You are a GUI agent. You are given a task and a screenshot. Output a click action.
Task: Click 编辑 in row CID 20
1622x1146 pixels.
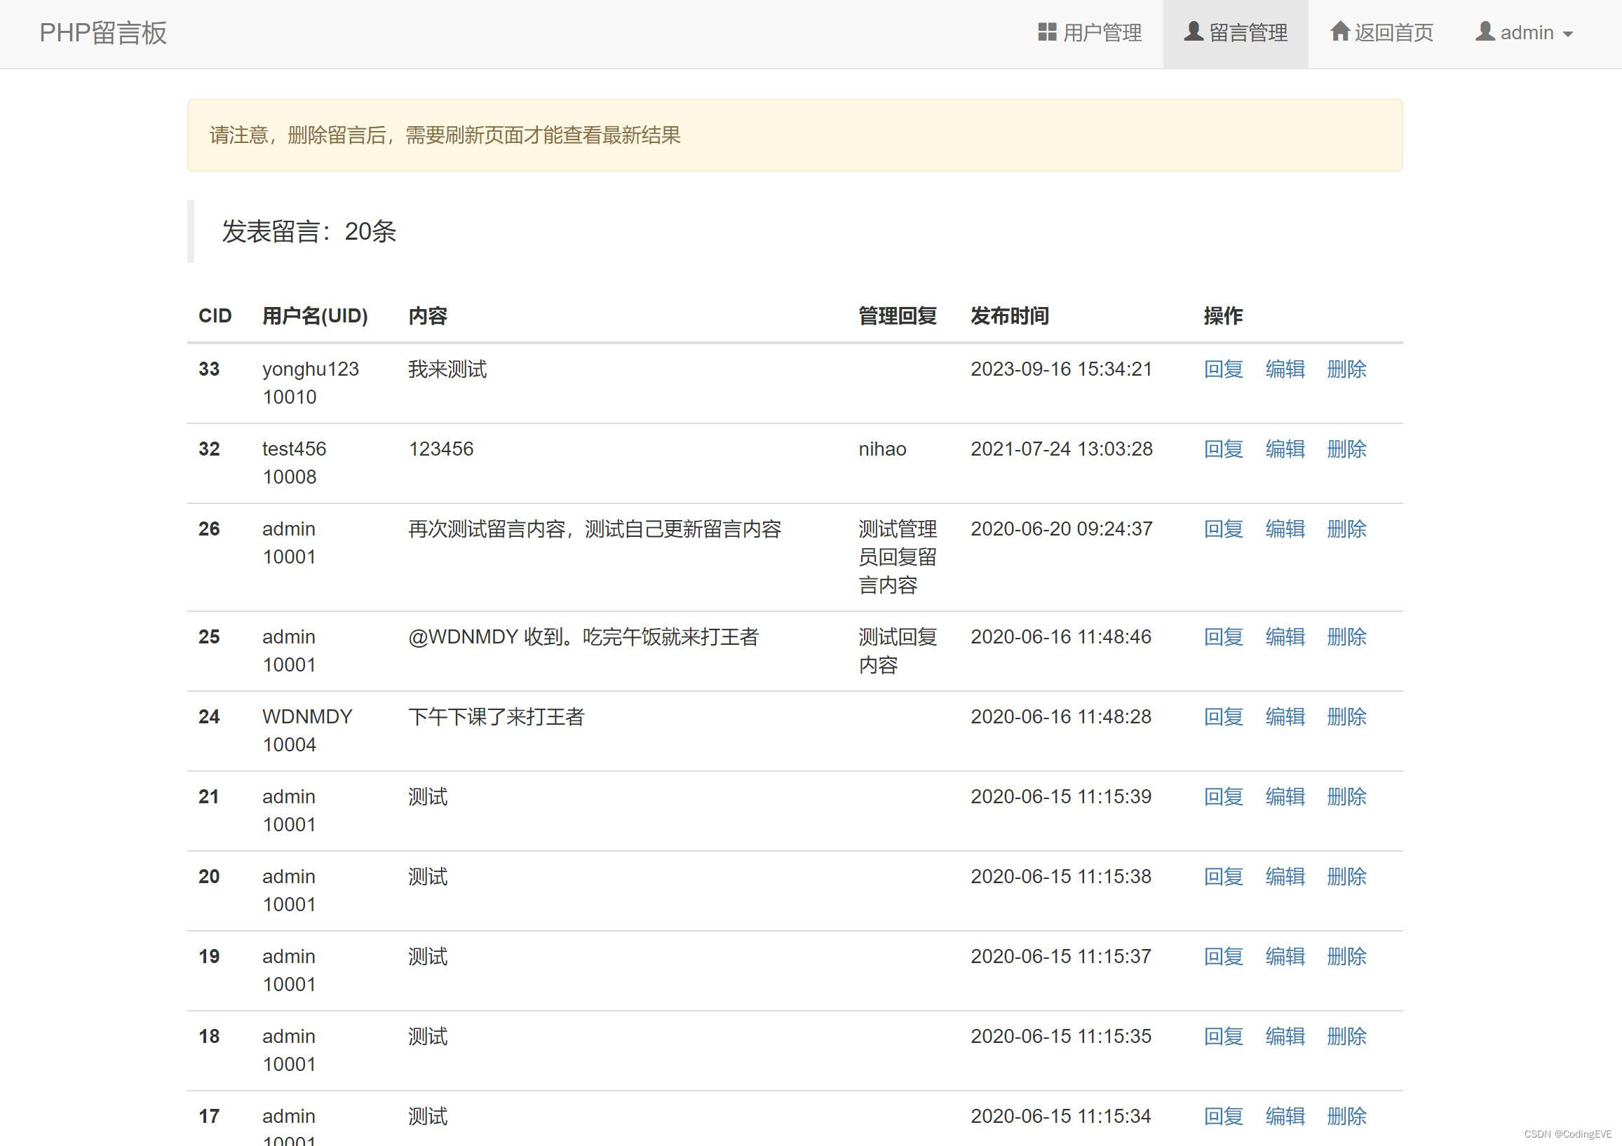pos(1285,875)
